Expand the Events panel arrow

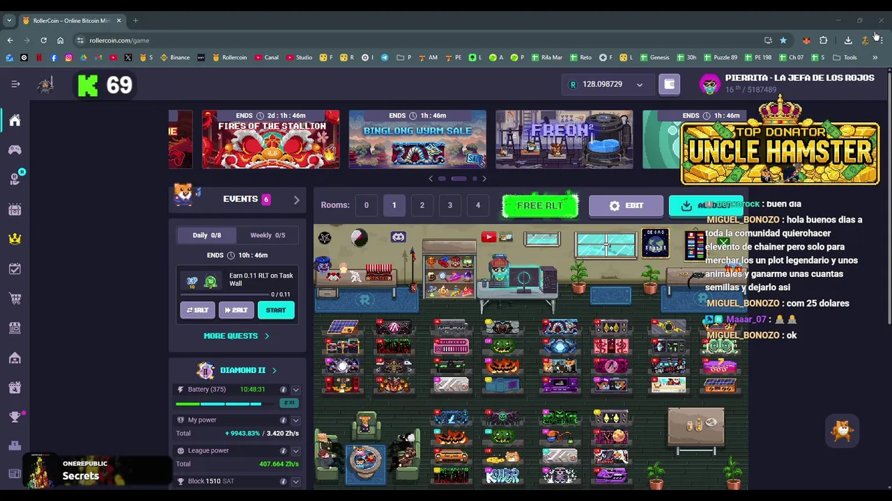pos(296,200)
